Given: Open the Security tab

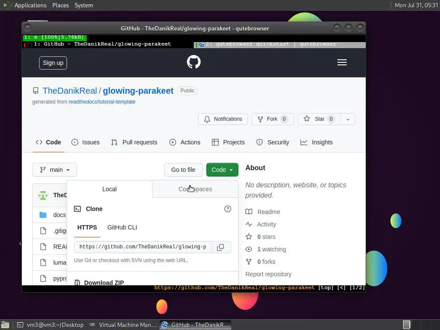Looking at the screenshot, I should (272, 142).
